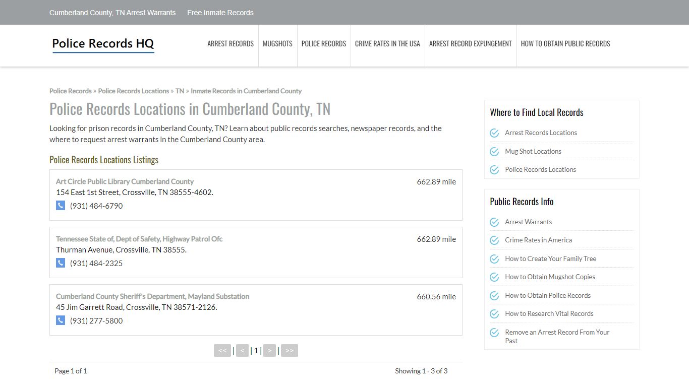This screenshot has width=689, height=387.
Task: Follow Cumberland County, TN Arrest Warrants link
Action: 112,13
